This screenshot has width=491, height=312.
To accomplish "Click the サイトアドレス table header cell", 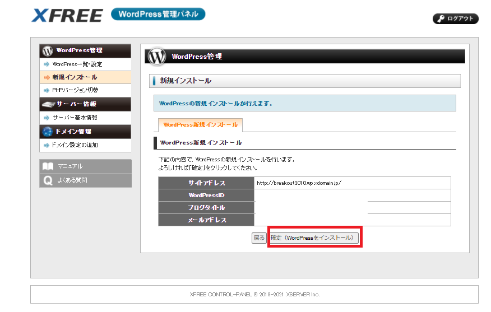I will point(206,183).
